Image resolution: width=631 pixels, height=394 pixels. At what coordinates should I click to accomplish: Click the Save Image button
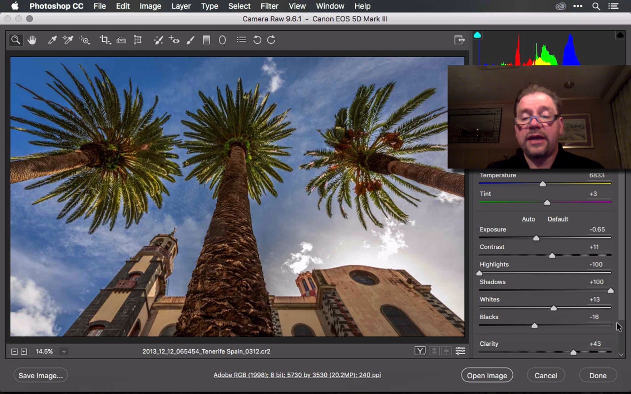pos(40,375)
